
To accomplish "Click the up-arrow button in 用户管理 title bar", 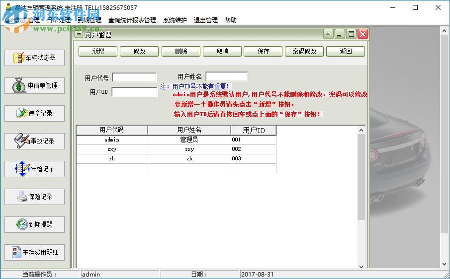I will pyautogui.click(x=328, y=34).
